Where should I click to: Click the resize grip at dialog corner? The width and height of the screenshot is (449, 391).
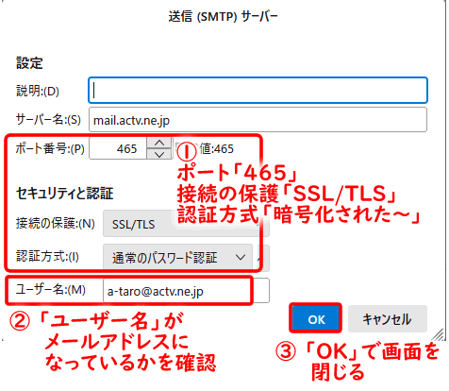pos(438,334)
